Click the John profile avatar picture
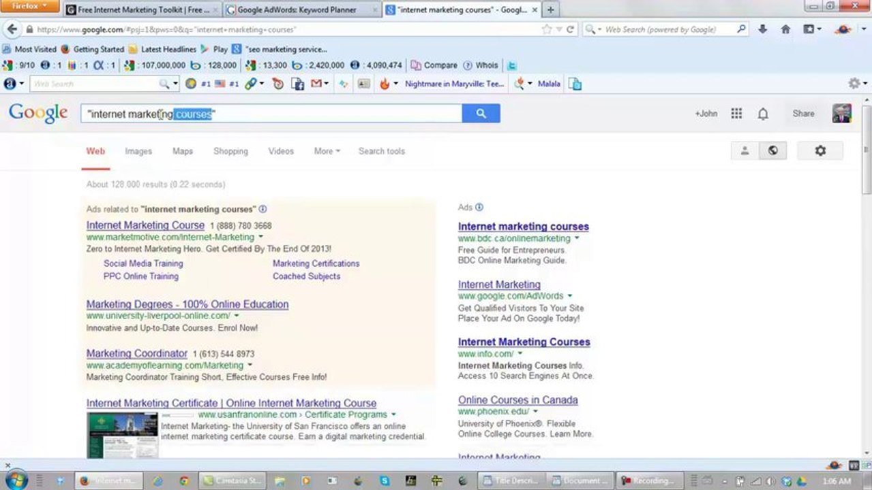This screenshot has width=872, height=490. click(841, 114)
